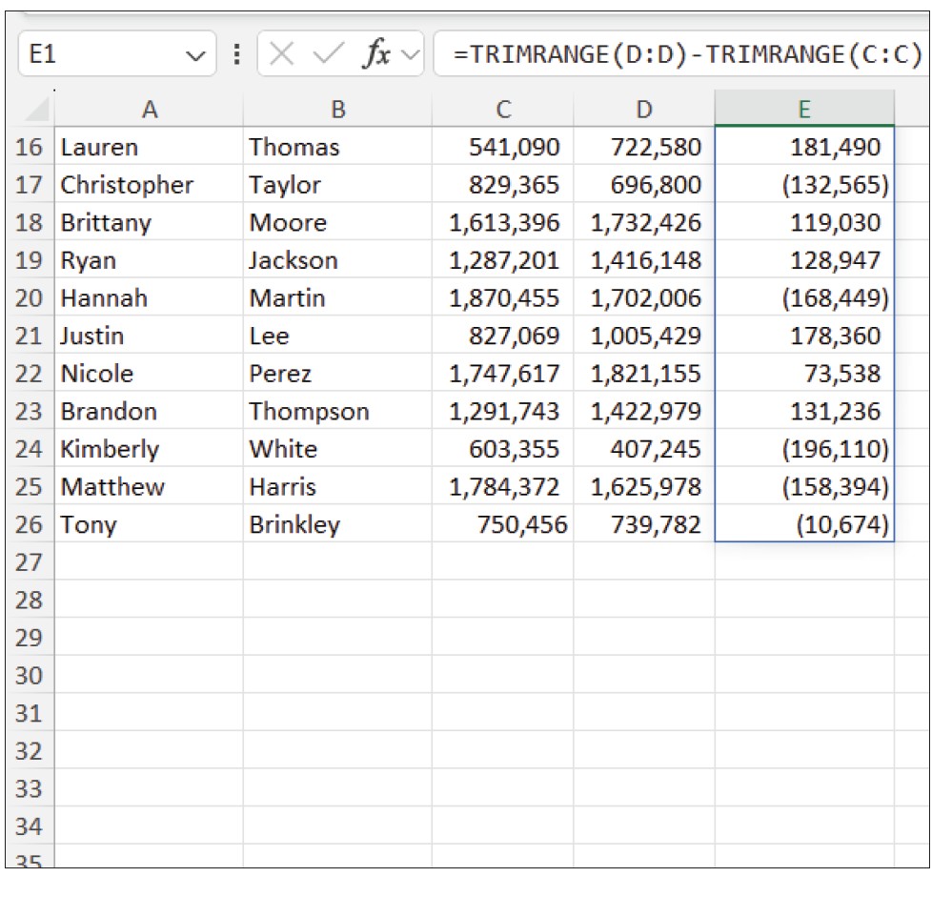This screenshot has width=932, height=897.
Task: Click the three-dot name box resize handle
Action: pyautogui.click(x=236, y=55)
